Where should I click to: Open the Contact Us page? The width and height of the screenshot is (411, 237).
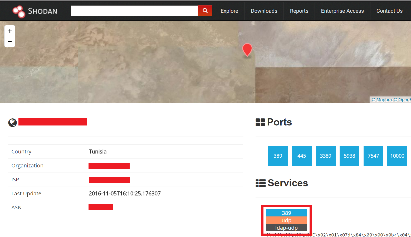[389, 11]
